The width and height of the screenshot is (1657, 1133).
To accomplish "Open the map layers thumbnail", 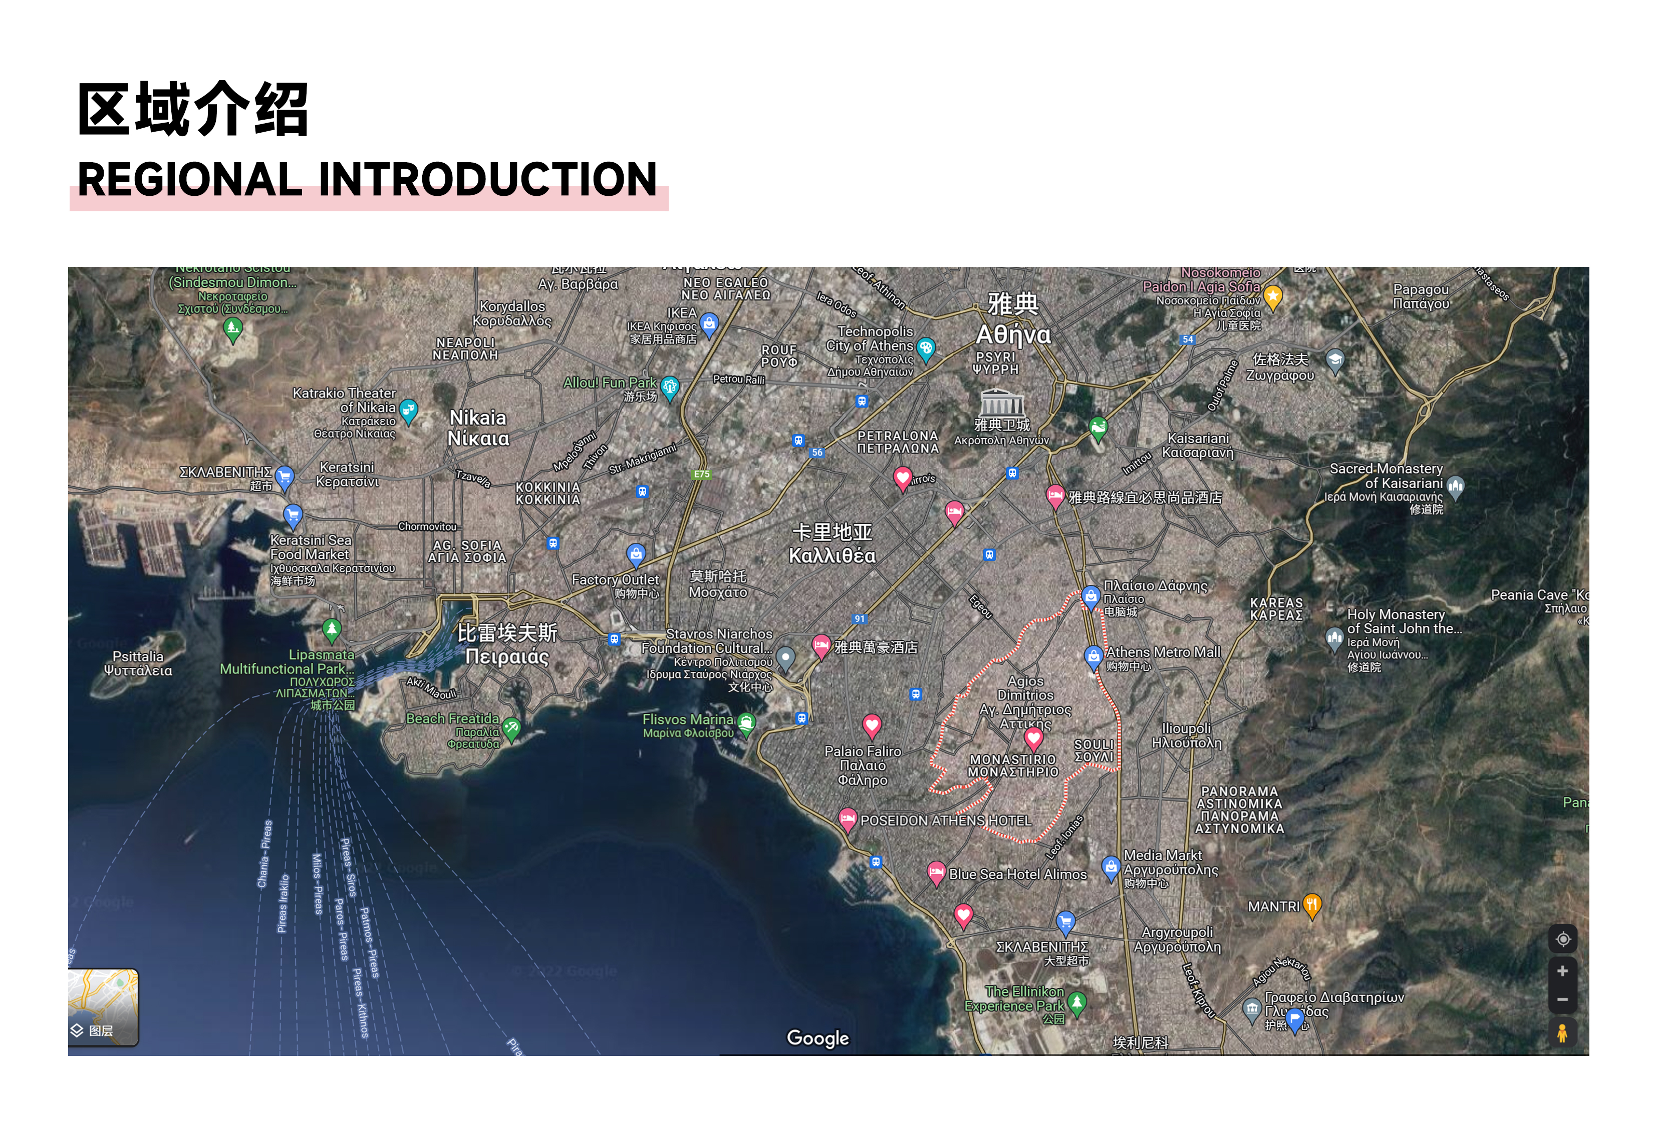I will [x=103, y=1007].
